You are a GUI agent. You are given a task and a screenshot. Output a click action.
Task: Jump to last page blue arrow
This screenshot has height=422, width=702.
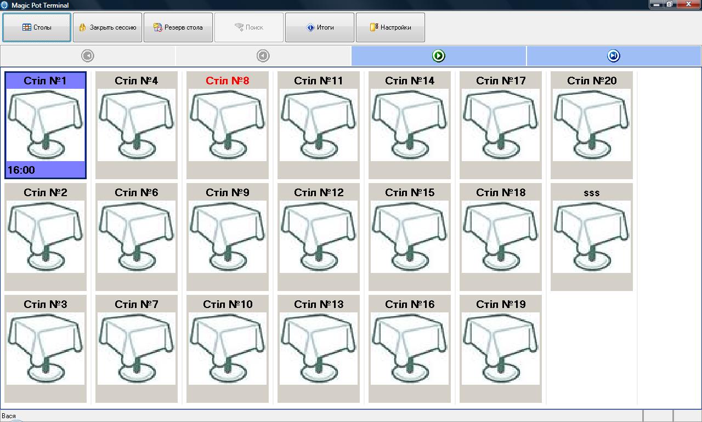coord(614,56)
